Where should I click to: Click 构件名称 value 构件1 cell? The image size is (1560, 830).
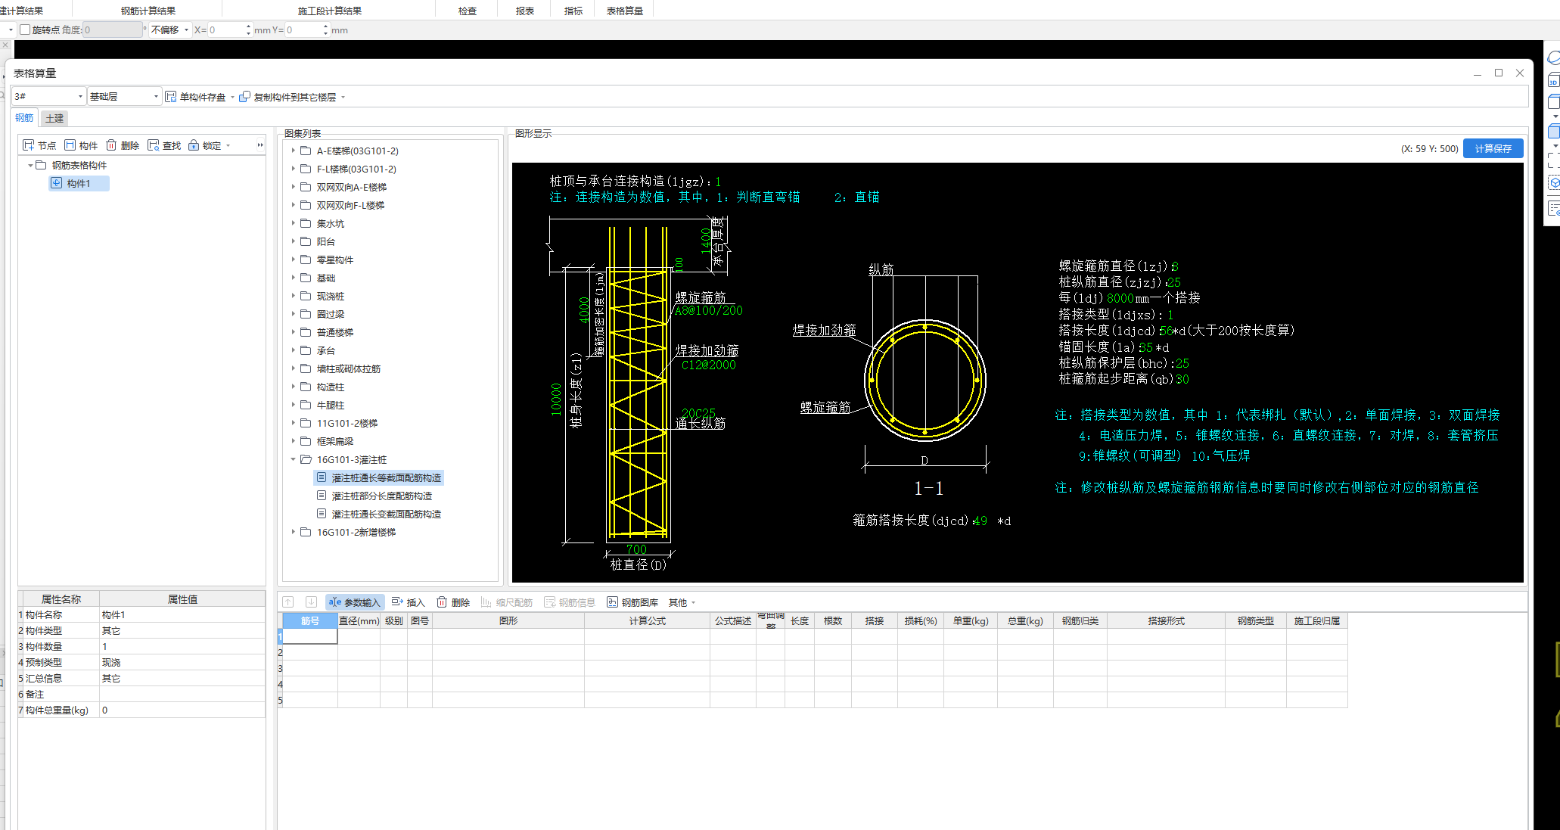182,614
